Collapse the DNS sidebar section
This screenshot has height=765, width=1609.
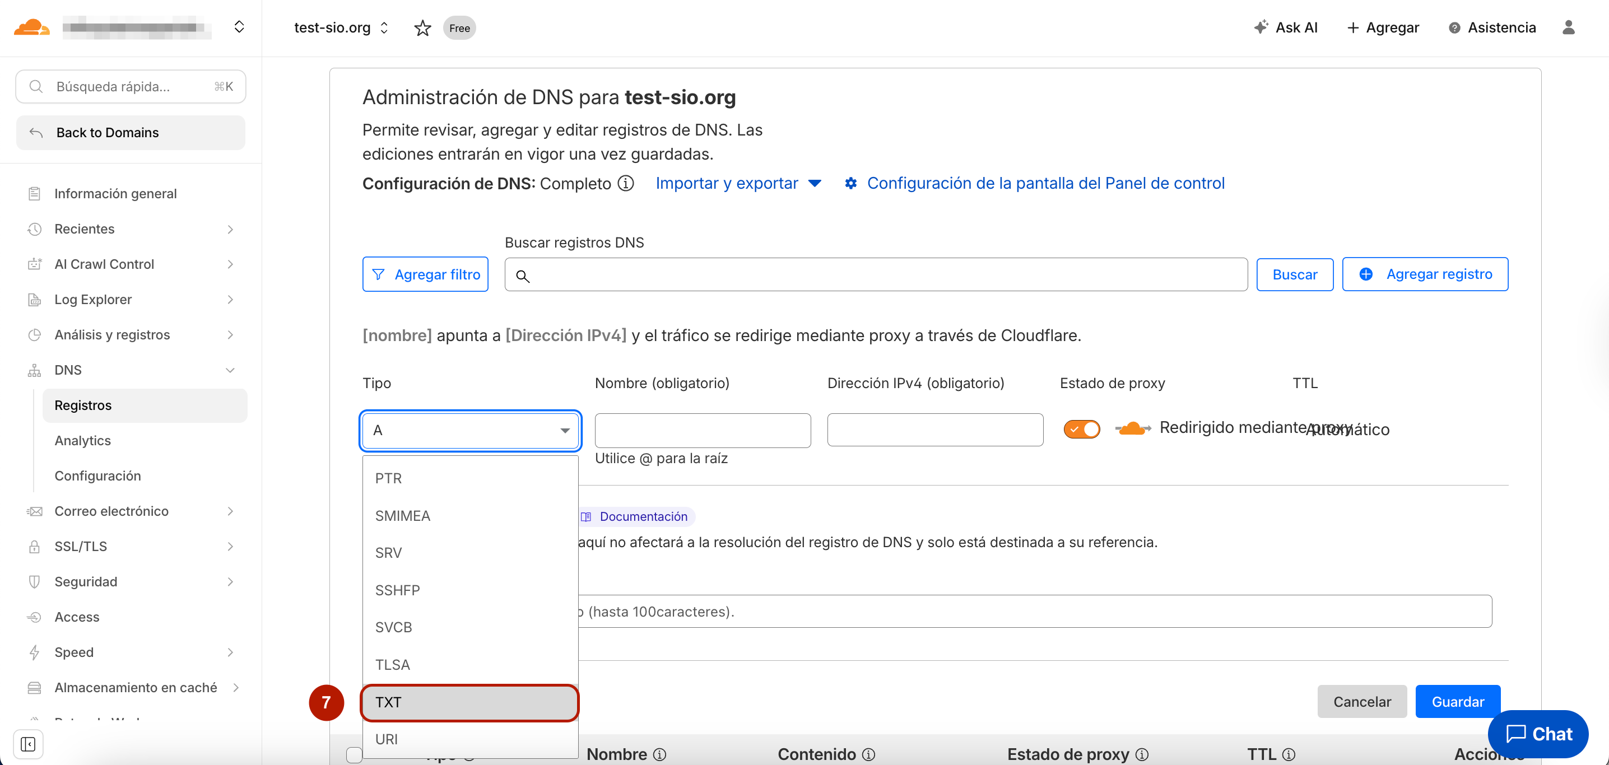pos(230,370)
